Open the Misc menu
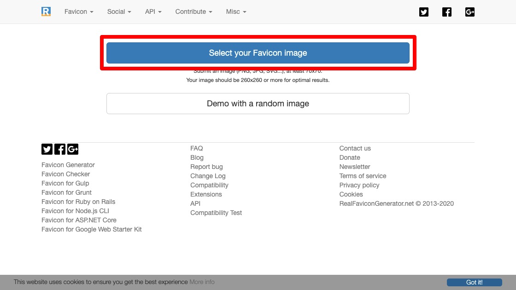 236,12
